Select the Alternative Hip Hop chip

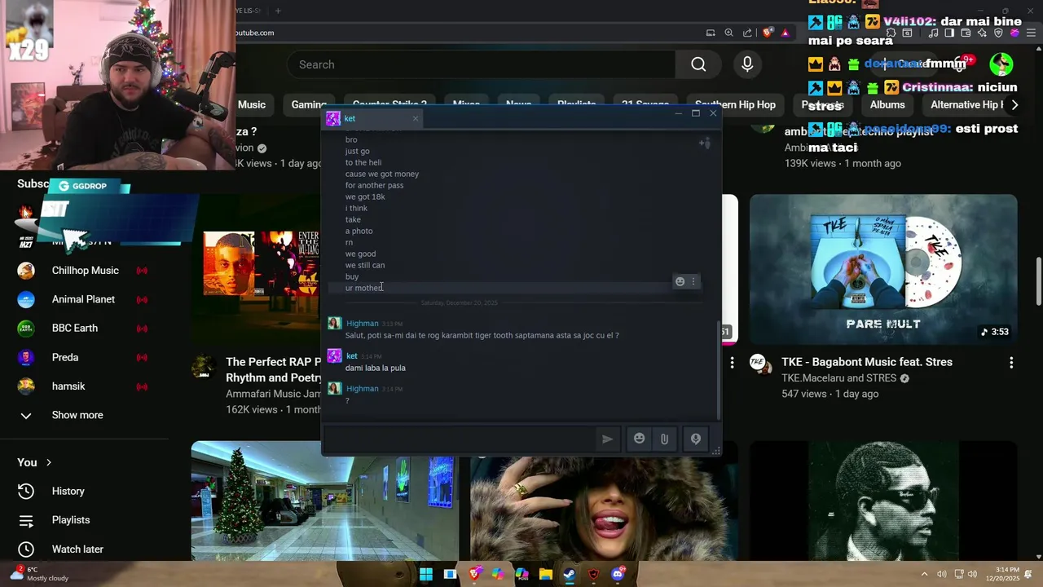[966, 104]
